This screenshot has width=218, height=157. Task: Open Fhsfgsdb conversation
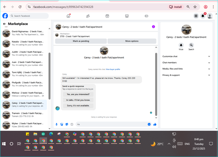point(24,84)
